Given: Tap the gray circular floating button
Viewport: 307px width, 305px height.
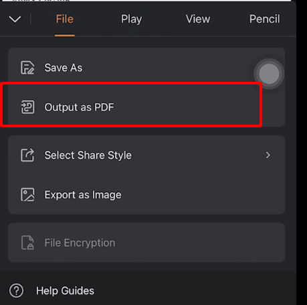Looking at the screenshot, I should coord(269,74).
